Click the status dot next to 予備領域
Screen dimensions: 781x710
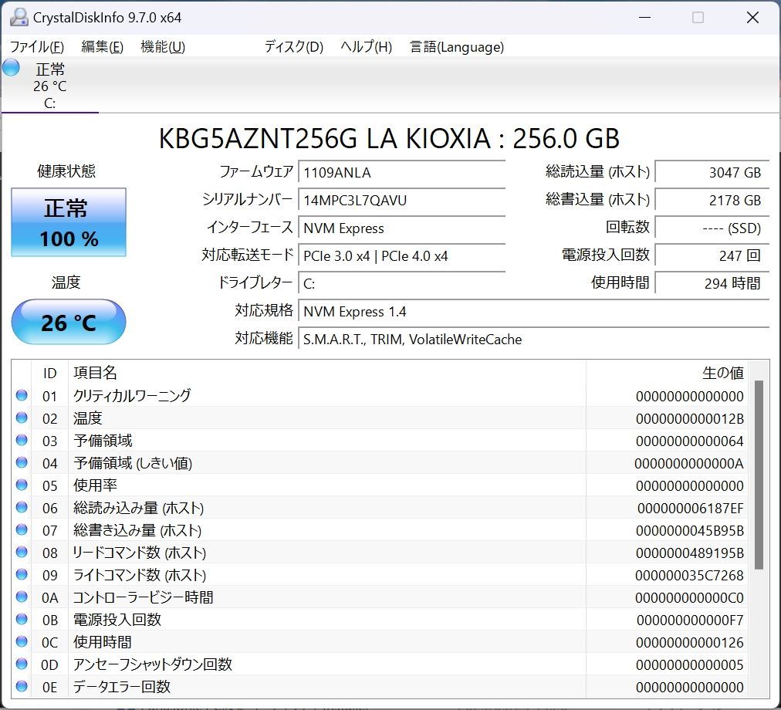(x=22, y=441)
